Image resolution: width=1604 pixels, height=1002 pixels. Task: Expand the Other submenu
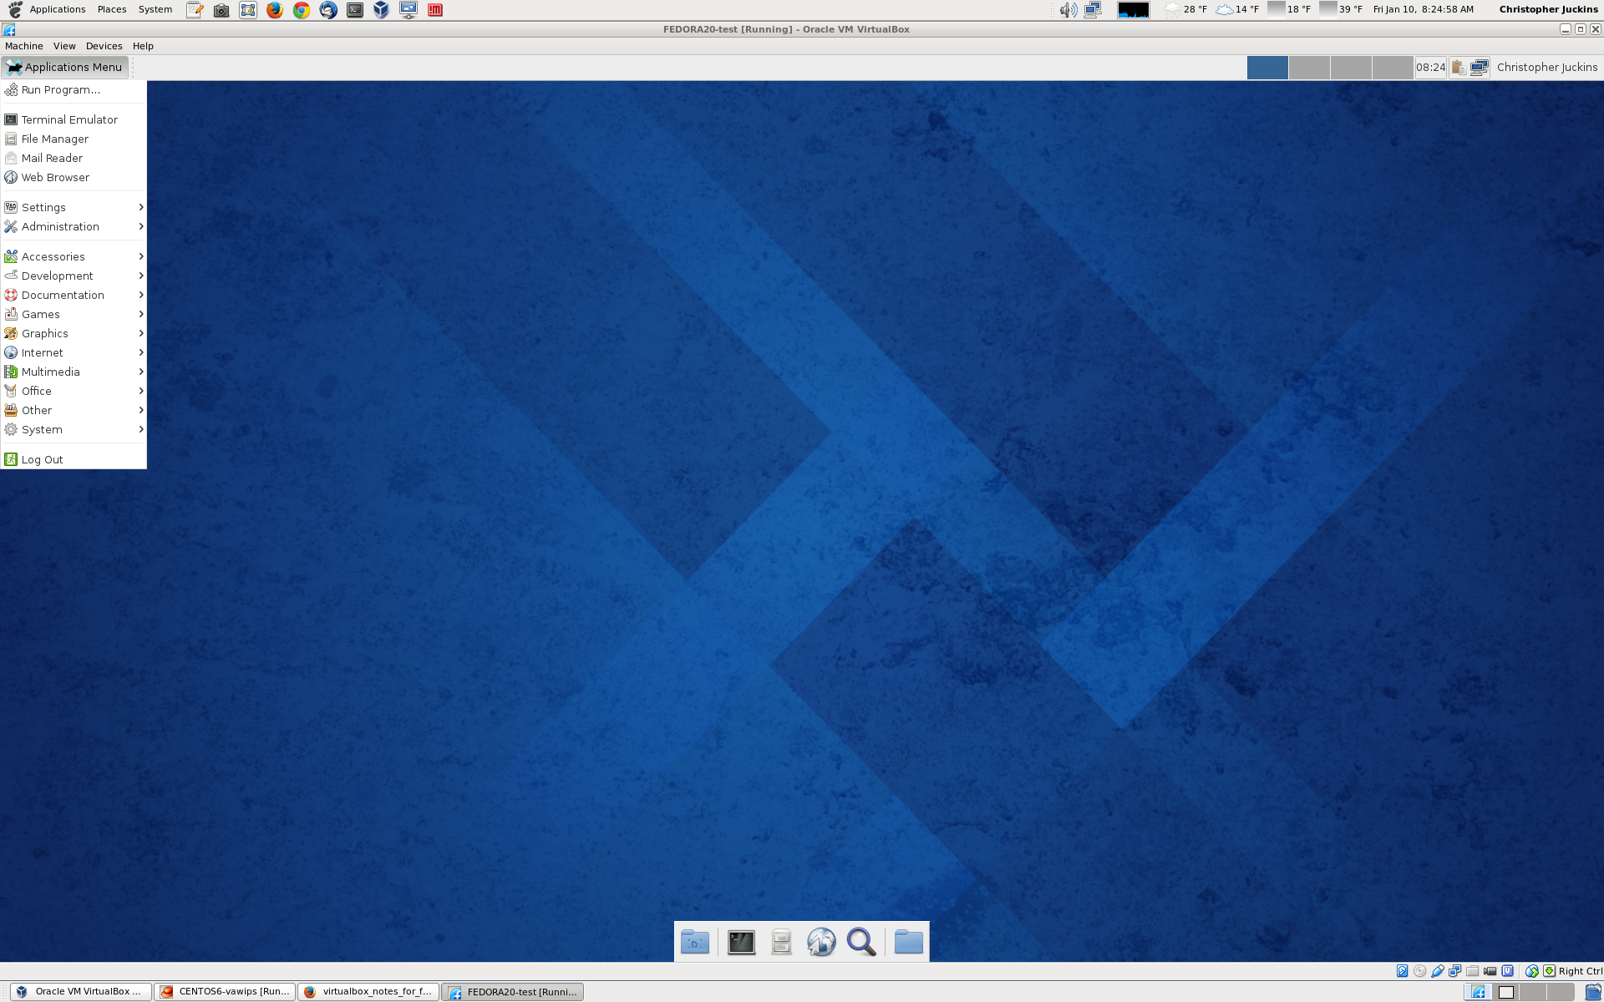tap(74, 410)
